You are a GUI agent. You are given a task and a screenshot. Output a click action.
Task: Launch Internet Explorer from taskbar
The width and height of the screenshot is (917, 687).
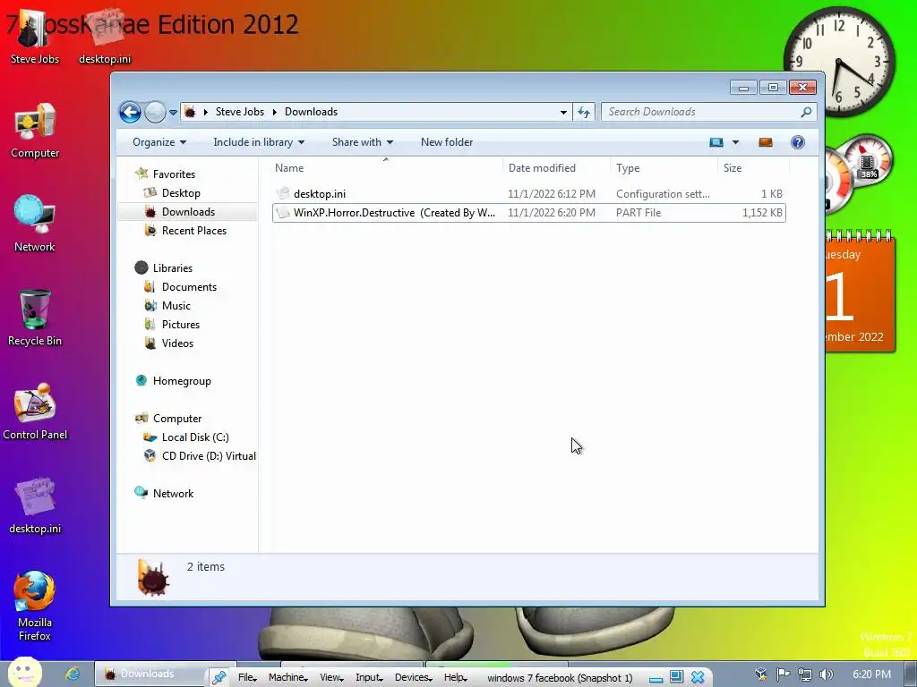(73, 674)
